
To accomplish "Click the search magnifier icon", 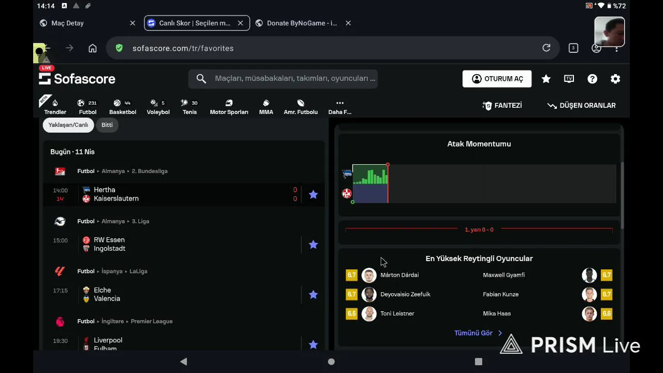I will (x=201, y=79).
